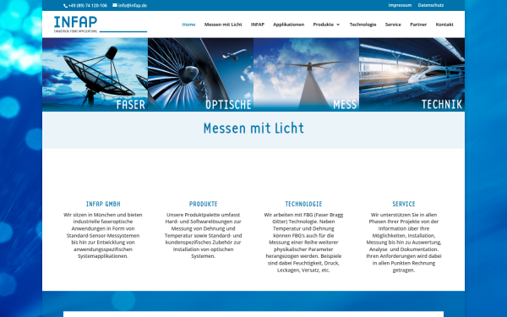The width and height of the screenshot is (507, 317).
Task: Click the INFAP GMBH heading
Action: click(x=103, y=204)
